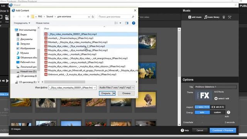Viewport: 247px width, 139px height.
Task: Click the play button in ProShow preview
Action: 7,81
